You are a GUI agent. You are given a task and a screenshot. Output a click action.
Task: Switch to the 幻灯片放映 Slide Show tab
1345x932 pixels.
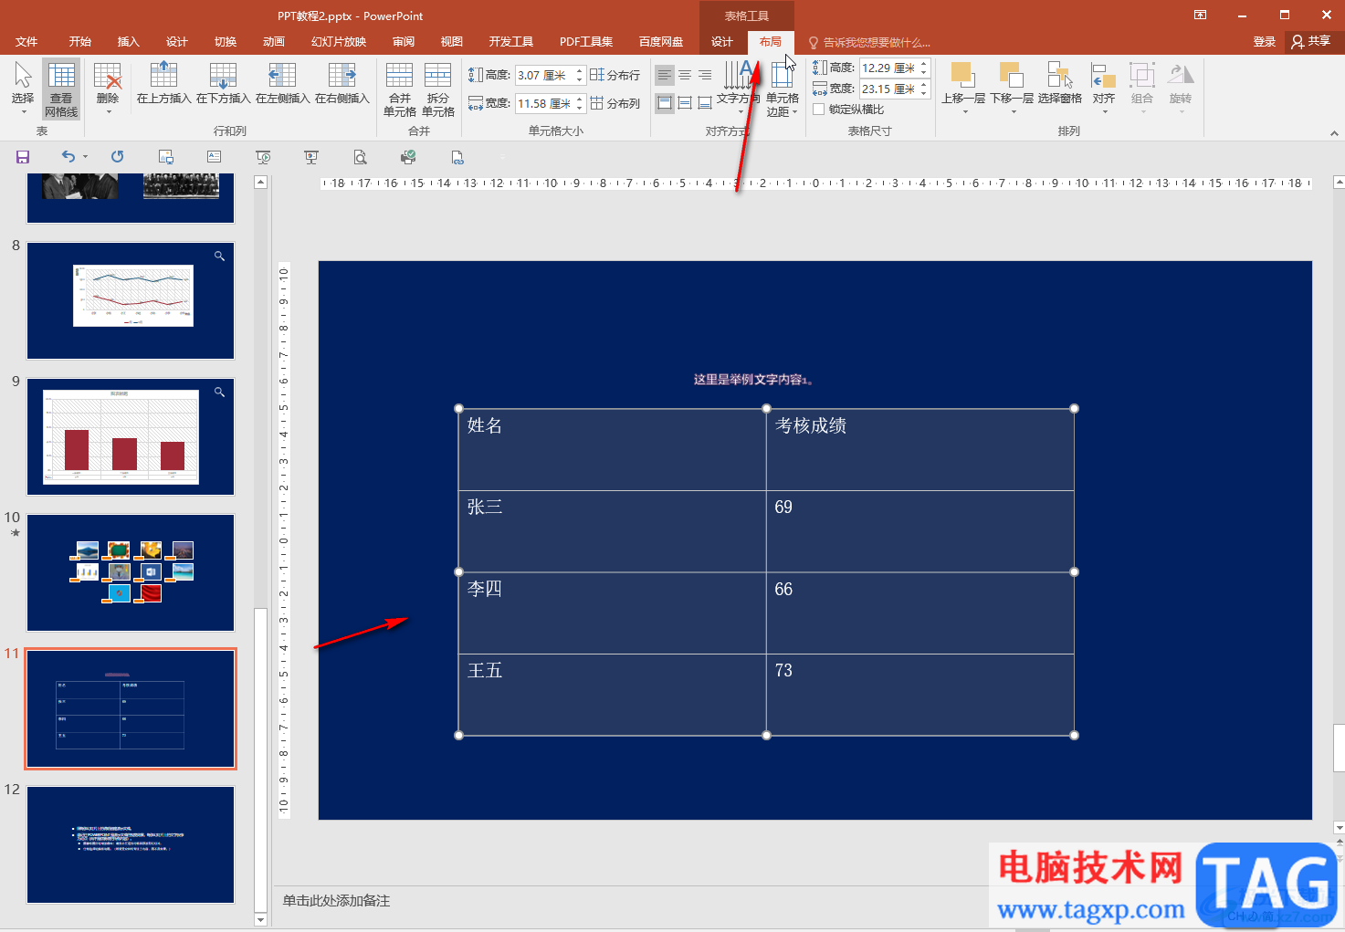pos(339,42)
